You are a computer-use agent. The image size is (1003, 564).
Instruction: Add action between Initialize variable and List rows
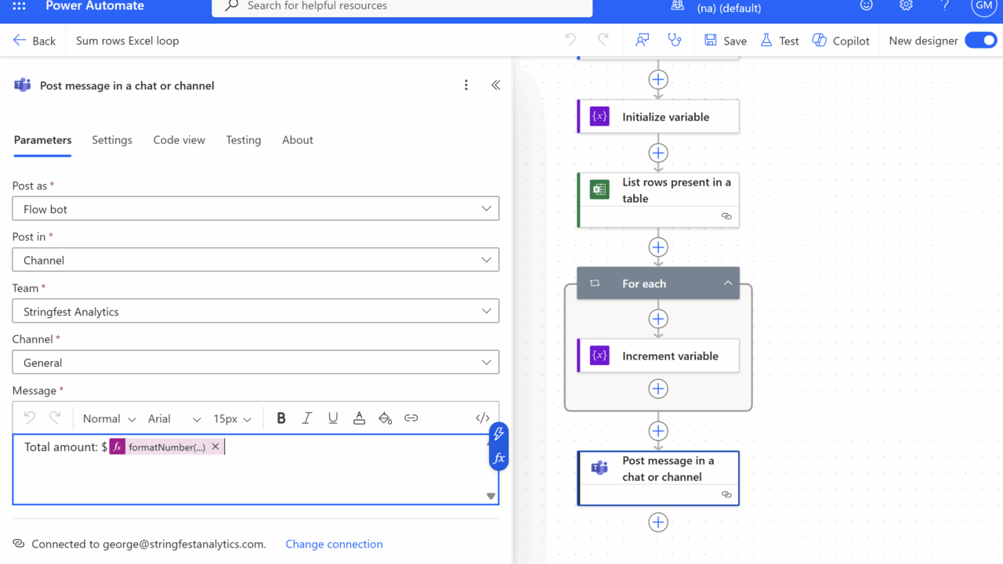pyautogui.click(x=658, y=153)
